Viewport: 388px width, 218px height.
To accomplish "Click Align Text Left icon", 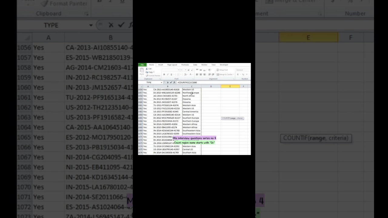I will coord(197,74).
